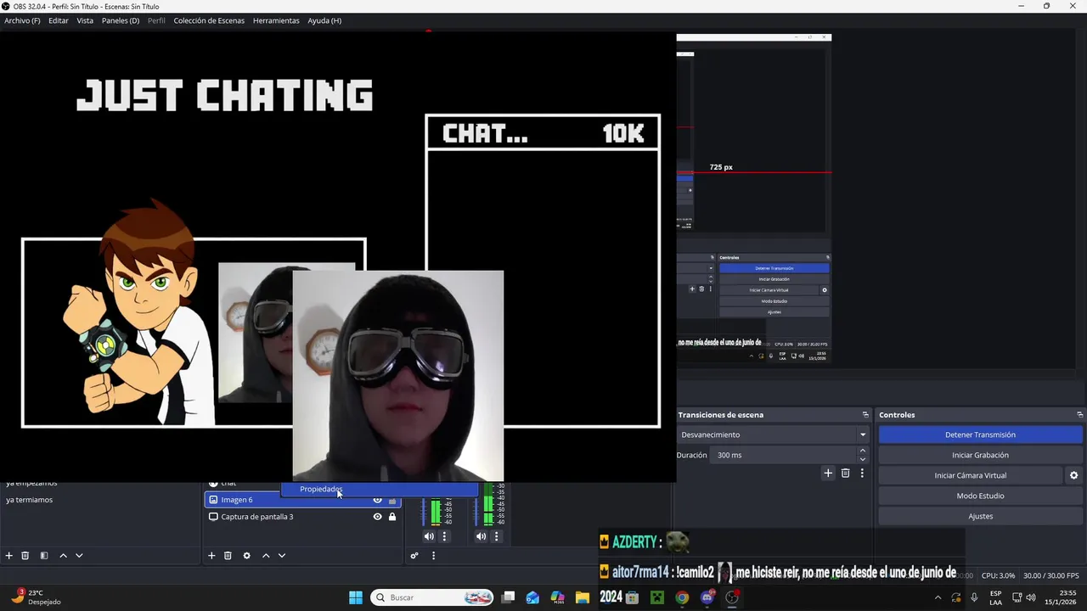
Task: Open second audio channel's three-dot options
Action: pos(497,536)
